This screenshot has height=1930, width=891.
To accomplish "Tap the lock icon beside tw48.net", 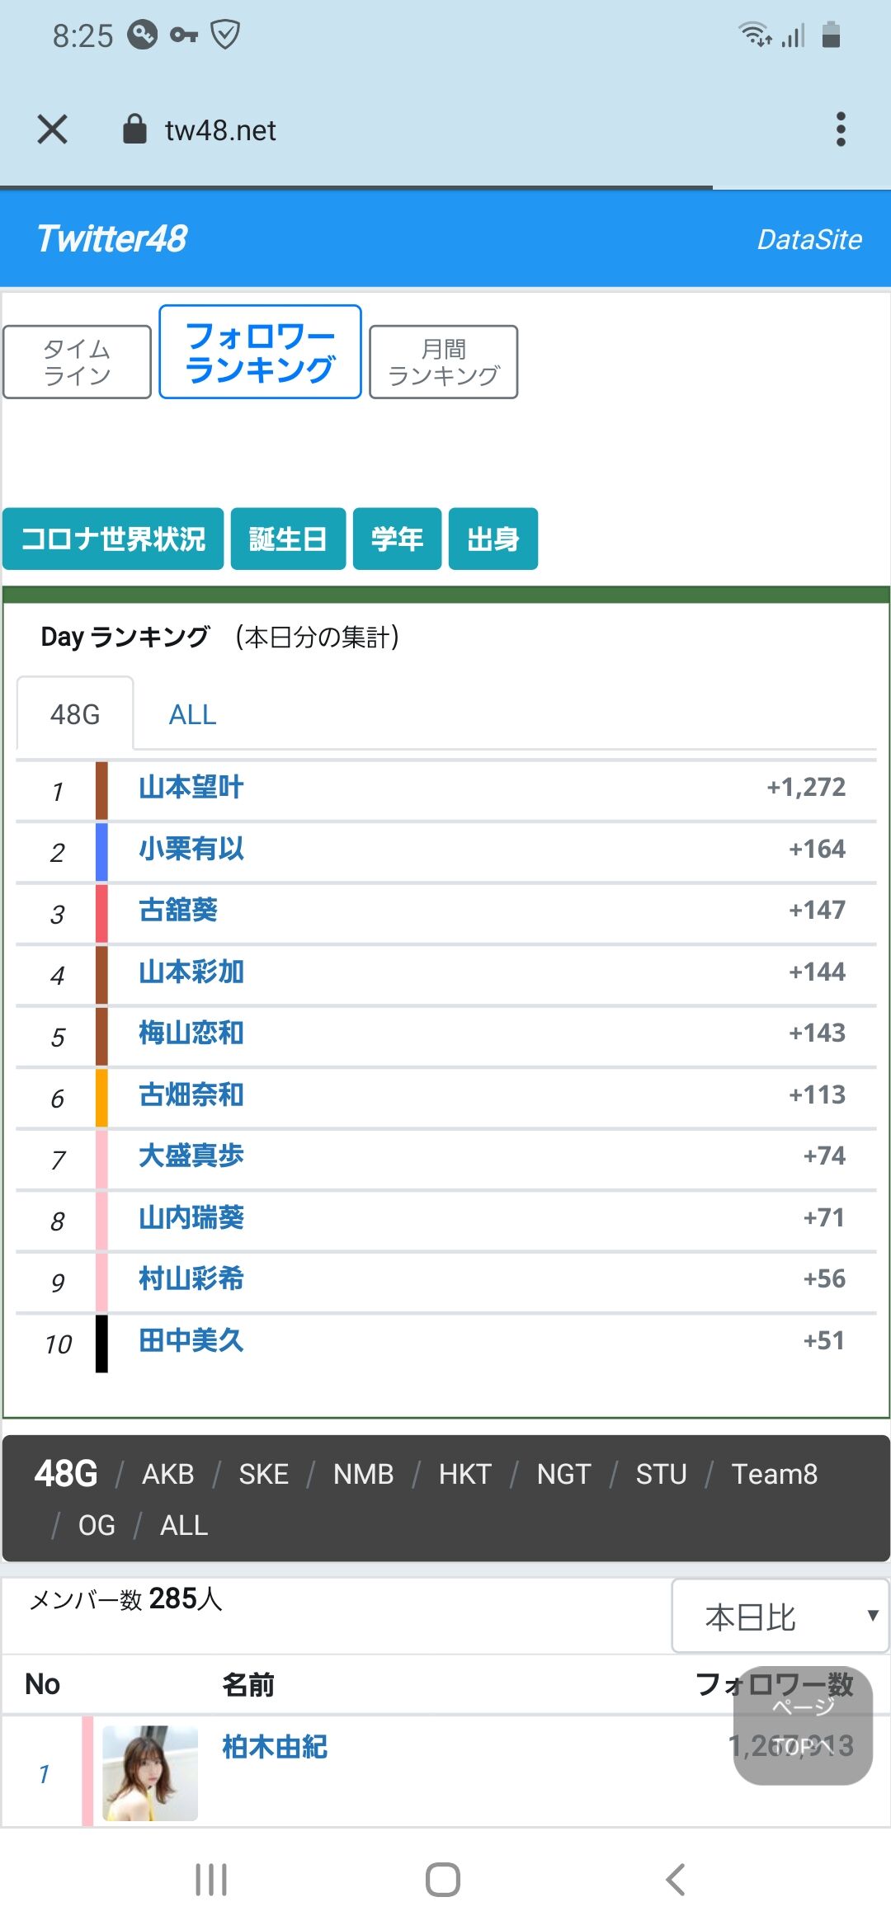I will (134, 129).
